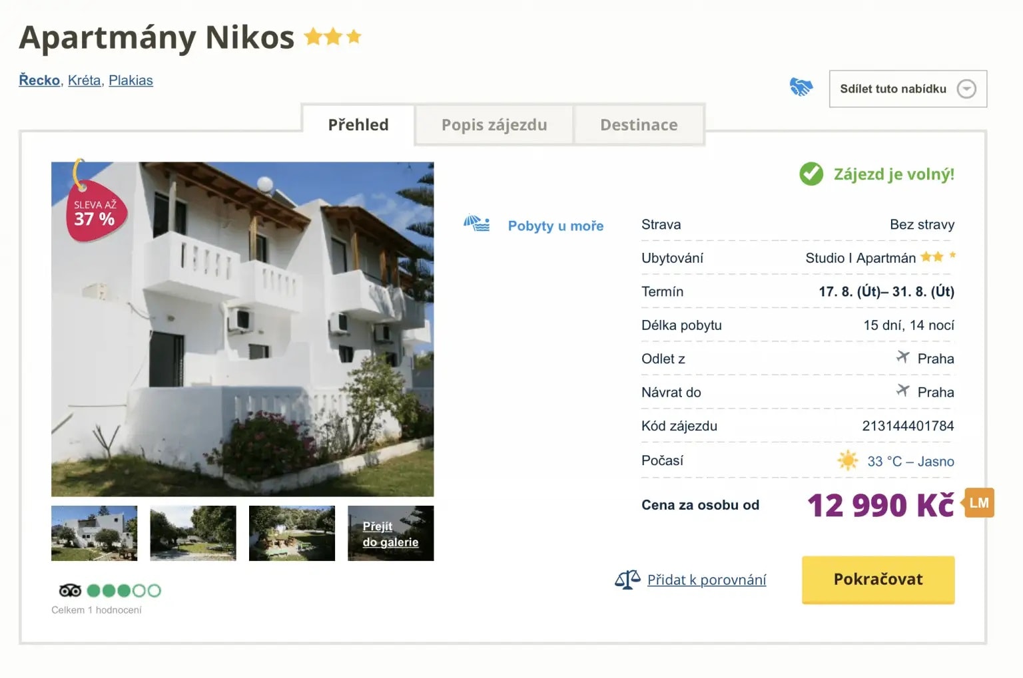The height and width of the screenshot is (678, 1023).
Task: Click the "Přidat k porovnání" link
Action: coord(706,580)
